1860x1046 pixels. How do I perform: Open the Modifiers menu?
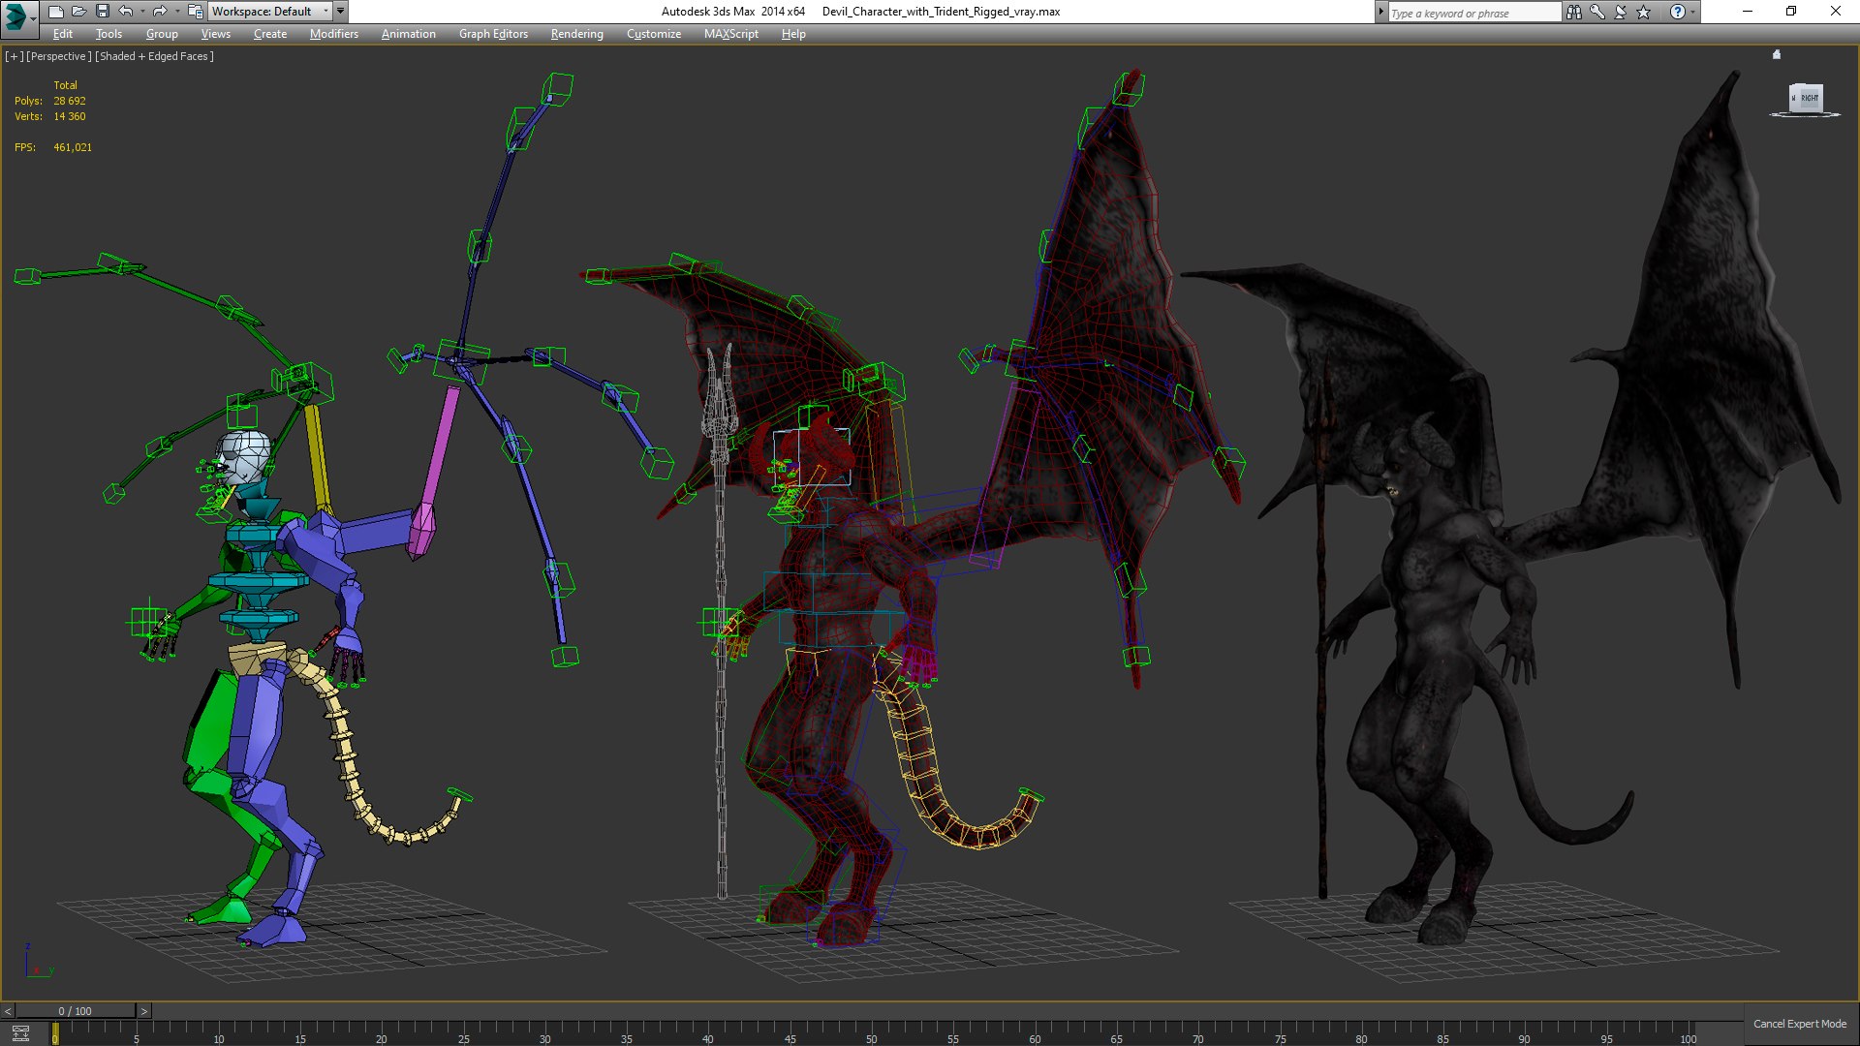tap(334, 34)
